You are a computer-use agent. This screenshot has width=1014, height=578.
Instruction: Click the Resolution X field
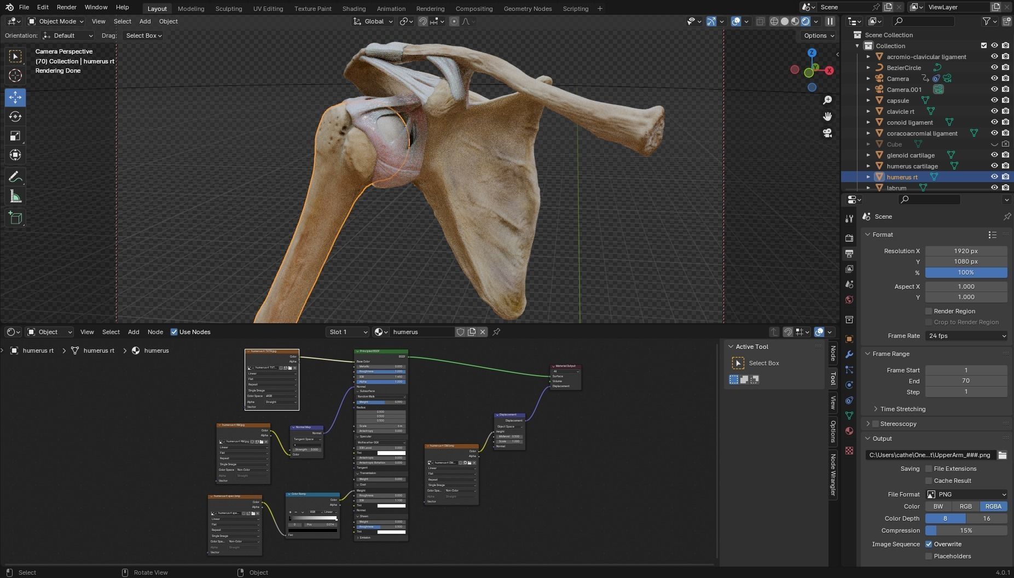[966, 251]
